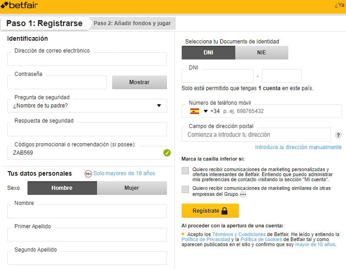The width and height of the screenshot is (346, 269).
Task: Open the Política de cookies link
Action: click(x=261, y=239)
